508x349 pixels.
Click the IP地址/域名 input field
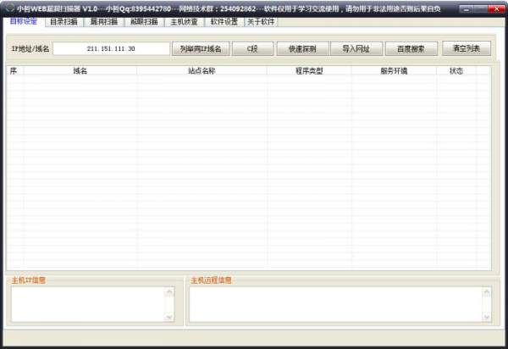[111, 48]
